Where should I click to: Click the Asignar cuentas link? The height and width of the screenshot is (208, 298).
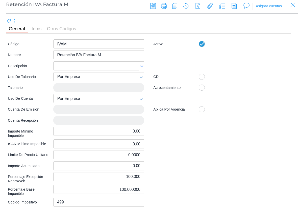pos(269,6)
